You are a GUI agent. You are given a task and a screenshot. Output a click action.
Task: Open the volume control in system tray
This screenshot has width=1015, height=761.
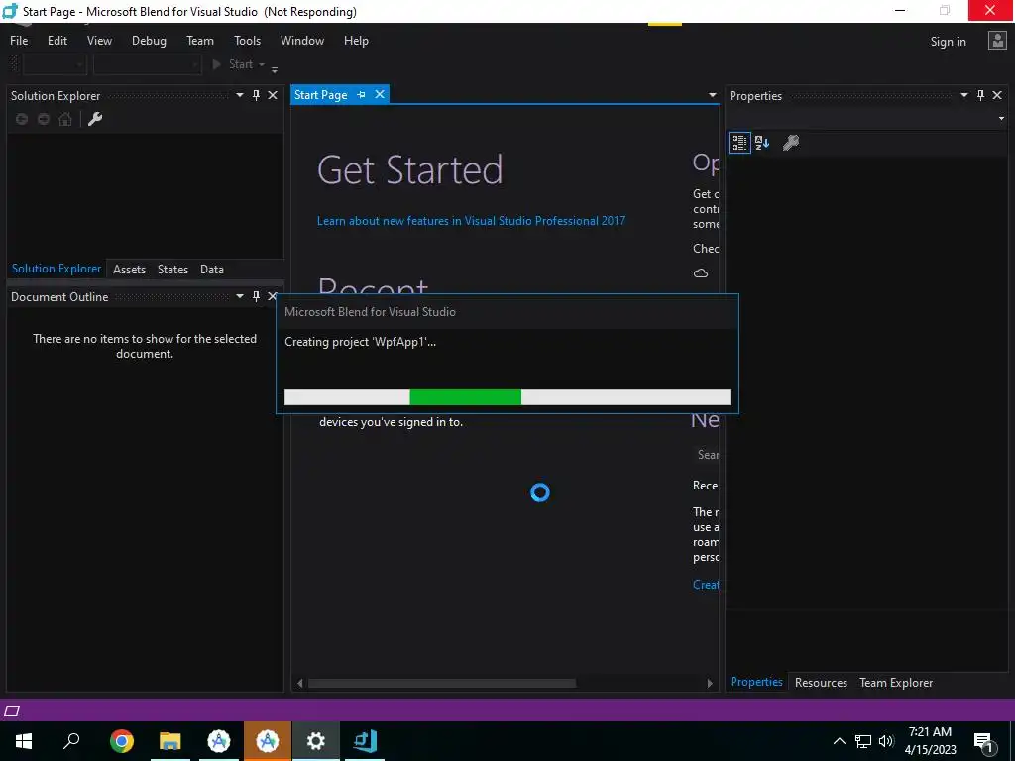click(x=886, y=741)
